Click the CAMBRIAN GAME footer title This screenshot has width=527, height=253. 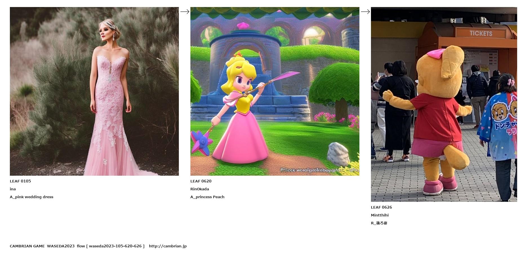27,246
